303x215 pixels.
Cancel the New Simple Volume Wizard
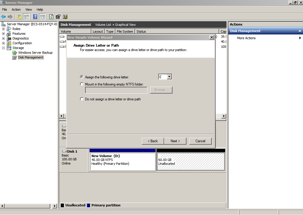200,141
